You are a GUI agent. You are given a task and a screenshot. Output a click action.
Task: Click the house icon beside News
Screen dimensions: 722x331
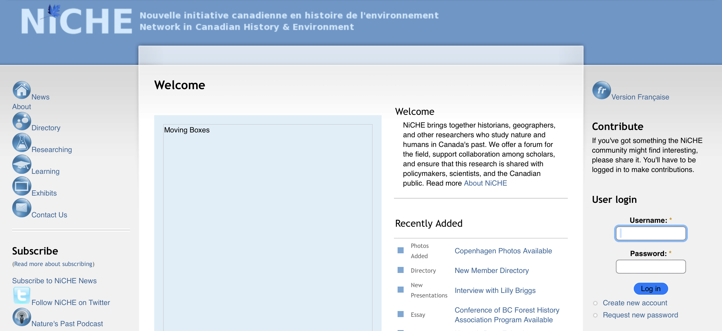coord(21,90)
